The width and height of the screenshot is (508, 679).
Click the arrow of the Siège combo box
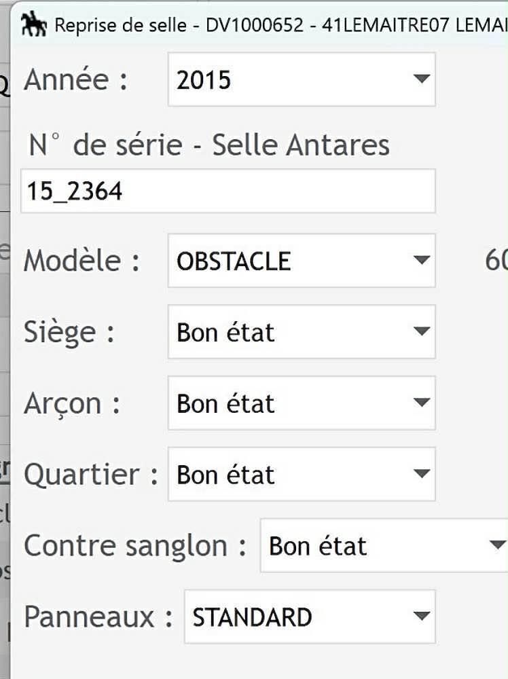[422, 331]
